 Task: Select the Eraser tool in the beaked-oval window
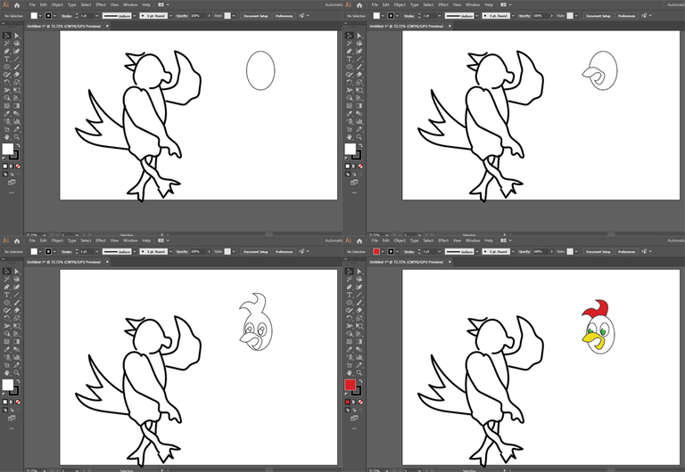359,75
